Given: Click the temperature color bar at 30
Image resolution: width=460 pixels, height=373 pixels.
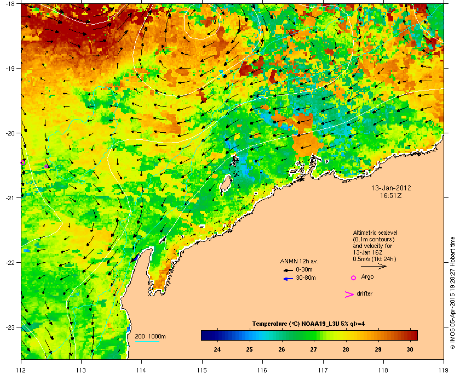Looking at the screenshot, I should [x=410, y=335].
